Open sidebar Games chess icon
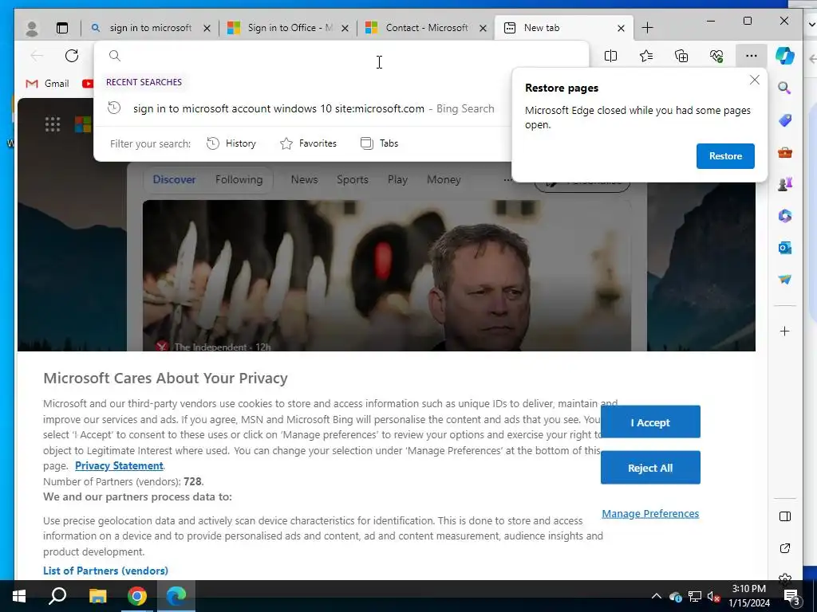This screenshot has width=817, height=612. coord(785,184)
